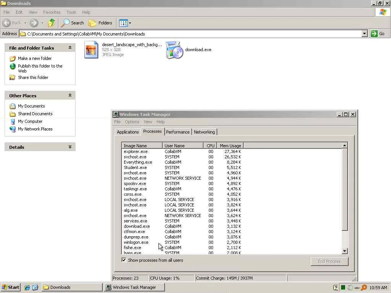Open the Forward button history dropdown

coord(42,23)
